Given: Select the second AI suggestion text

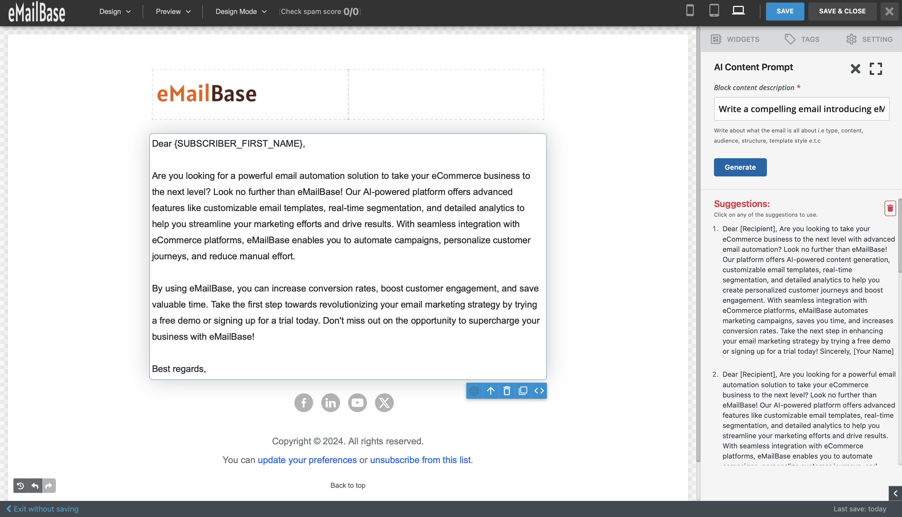Looking at the screenshot, I should (809, 418).
